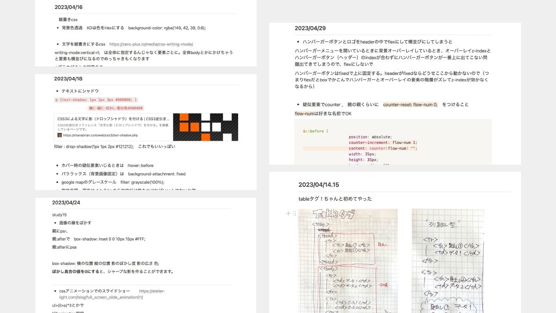Click the bullet 画像の縁をぼかす
Image resolution: width=556 pixels, height=313 pixels.
coord(75,223)
